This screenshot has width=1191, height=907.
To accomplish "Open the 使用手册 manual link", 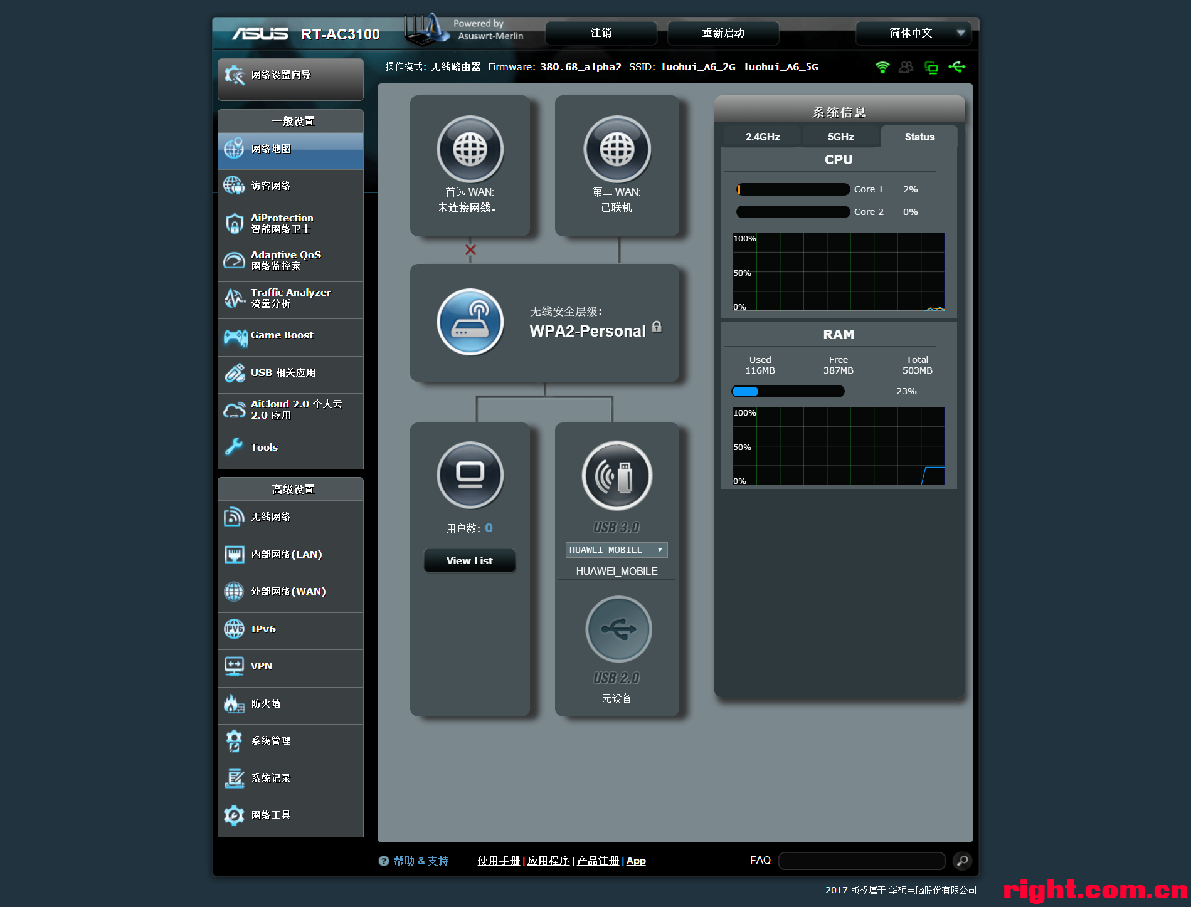I will 499,861.
